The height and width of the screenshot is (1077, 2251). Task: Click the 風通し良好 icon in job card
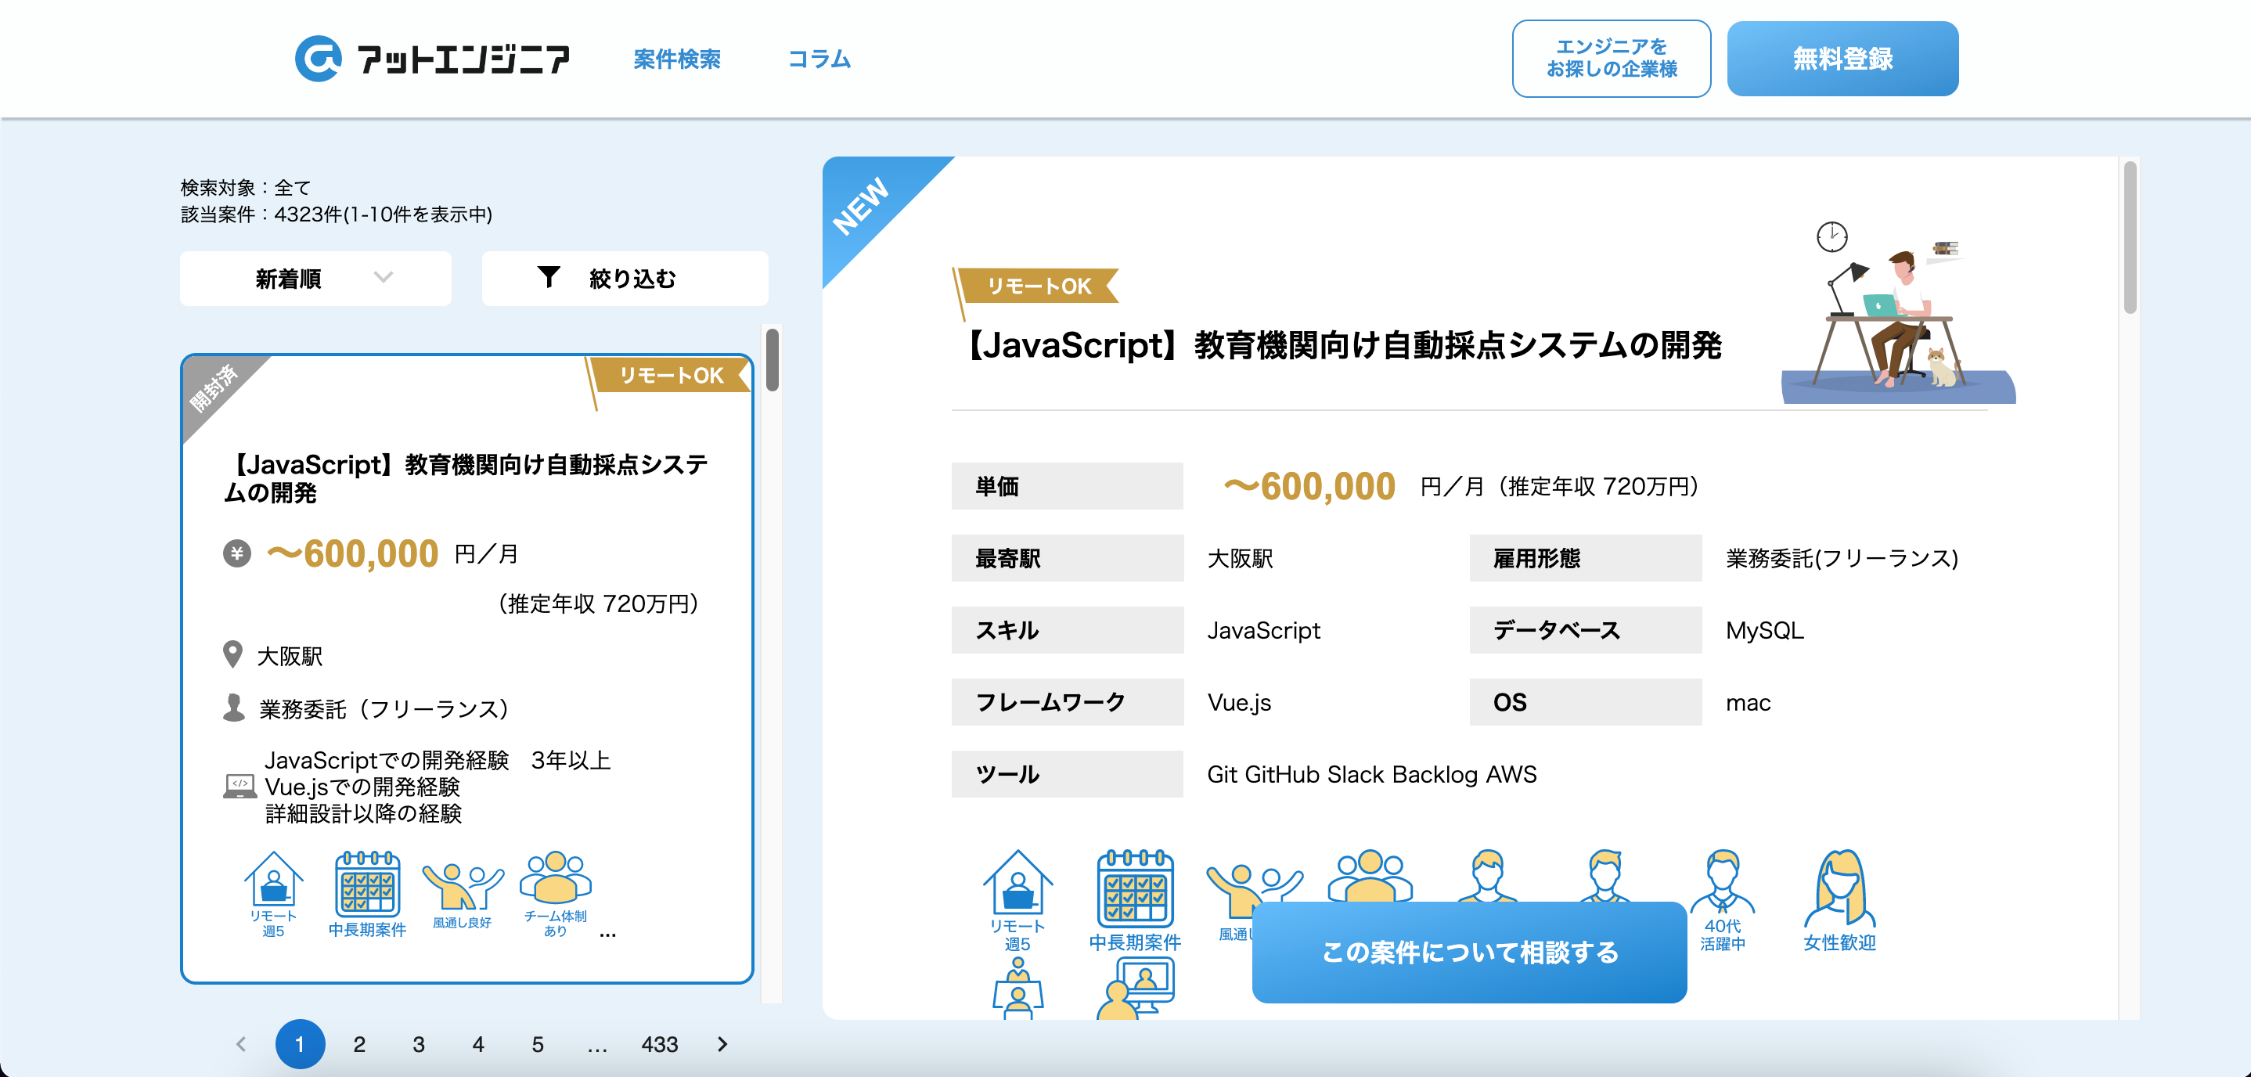point(461,884)
